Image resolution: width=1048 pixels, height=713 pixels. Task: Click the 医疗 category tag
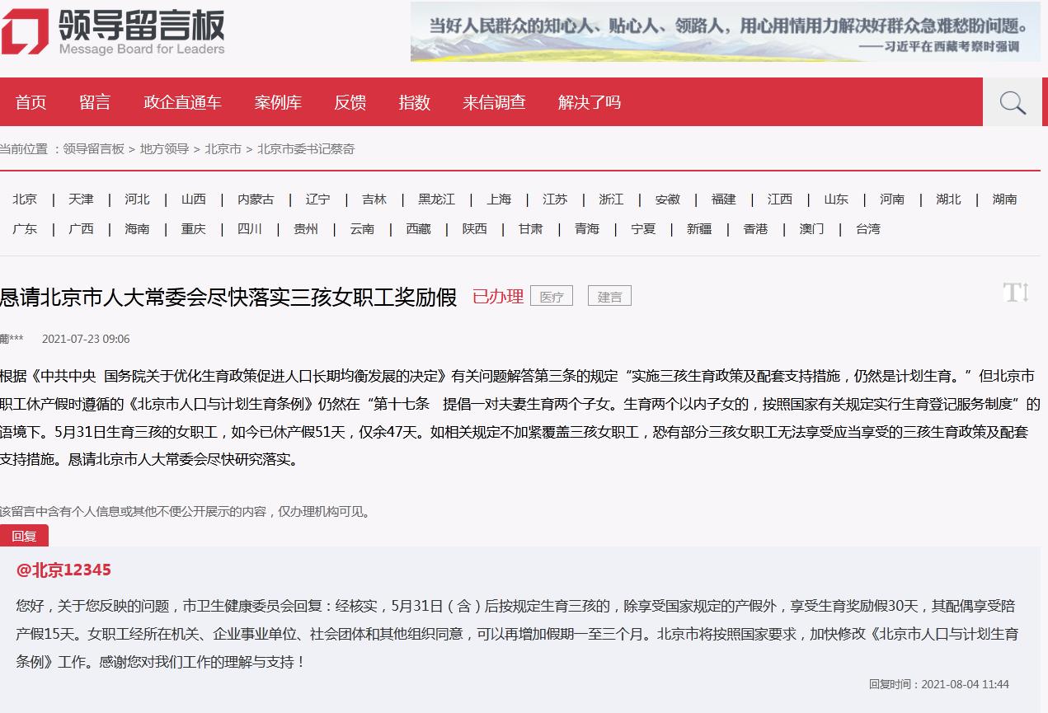coord(551,297)
